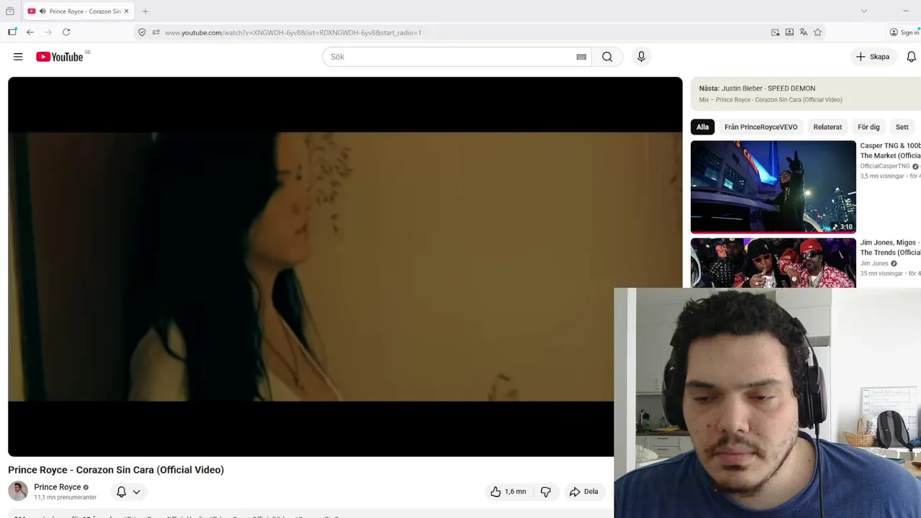The image size is (921, 518).
Task: Select the Sett filter chip
Action: coord(902,127)
